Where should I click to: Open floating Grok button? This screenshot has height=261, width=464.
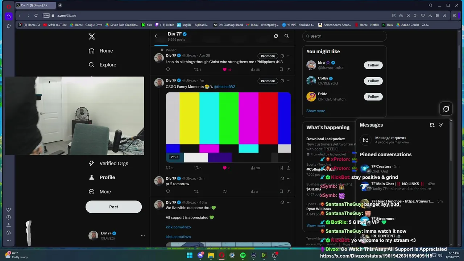[x=446, y=109]
